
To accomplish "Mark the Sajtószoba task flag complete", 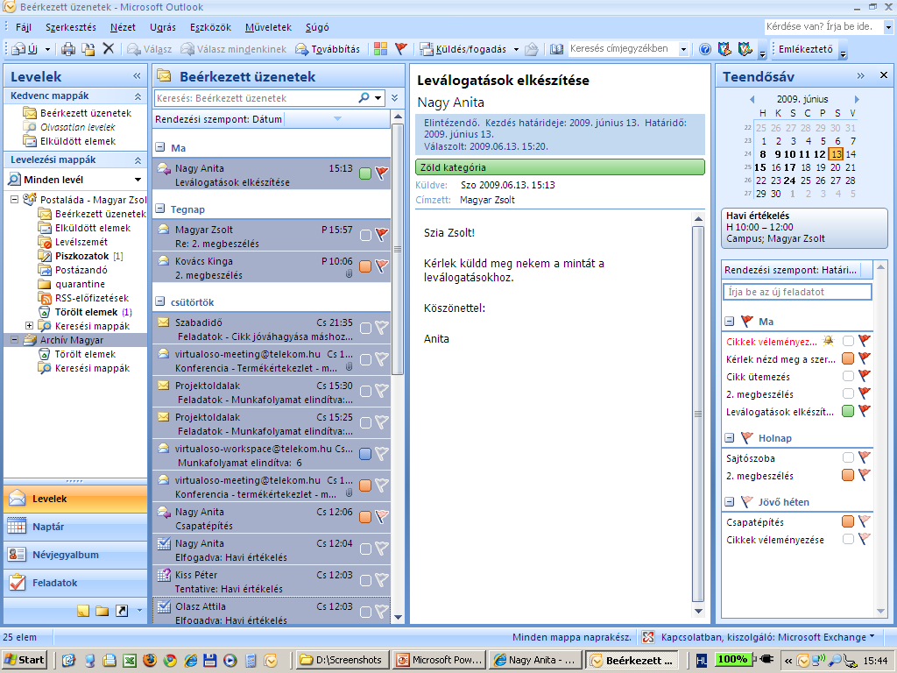I will click(x=865, y=457).
